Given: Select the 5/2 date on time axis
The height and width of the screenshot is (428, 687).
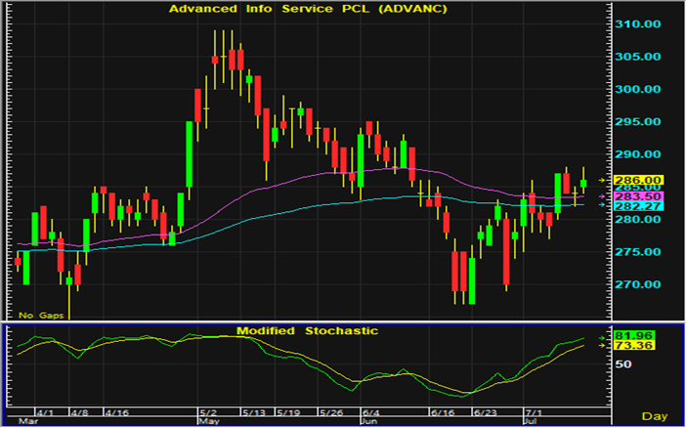Looking at the screenshot, I should (x=207, y=413).
